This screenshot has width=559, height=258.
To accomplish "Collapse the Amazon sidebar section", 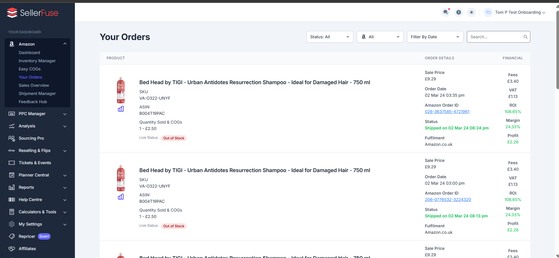I will [65, 44].
